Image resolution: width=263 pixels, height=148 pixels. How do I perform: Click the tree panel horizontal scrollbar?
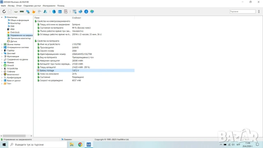tap(14, 136)
